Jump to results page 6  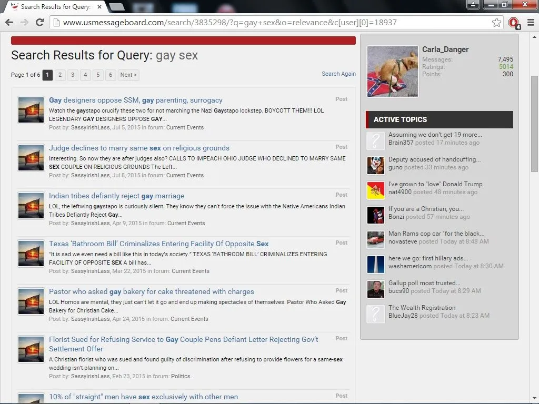(x=111, y=75)
